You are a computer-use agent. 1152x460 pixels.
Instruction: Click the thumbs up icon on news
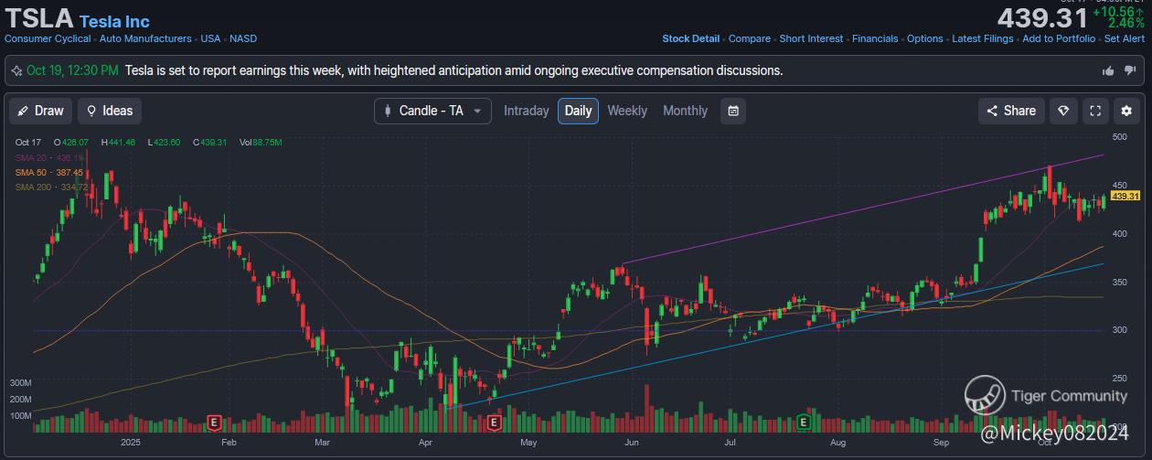tap(1108, 70)
